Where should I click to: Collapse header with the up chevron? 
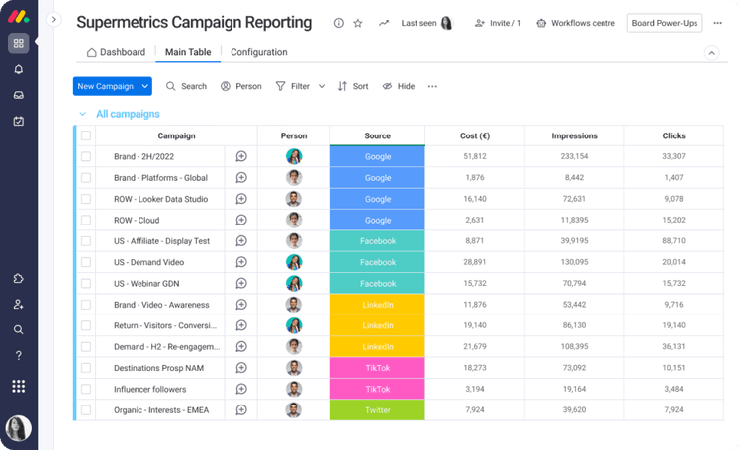[x=711, y=53]
